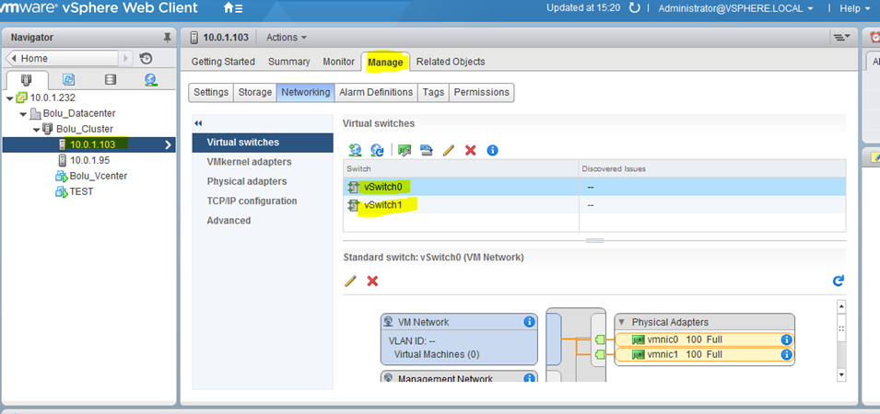
Task: Open the panel options menu icon right of Actions
Action: (x=841, y=37)
